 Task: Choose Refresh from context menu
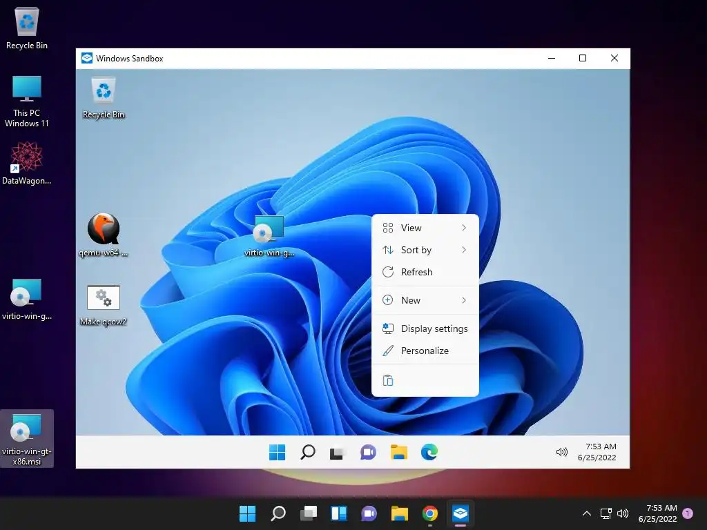tap(425, 272)
